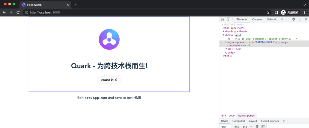Screen dimensions: 309x128
Task: Click the src/app.tsx code text
Action: [x=96, y=98]
